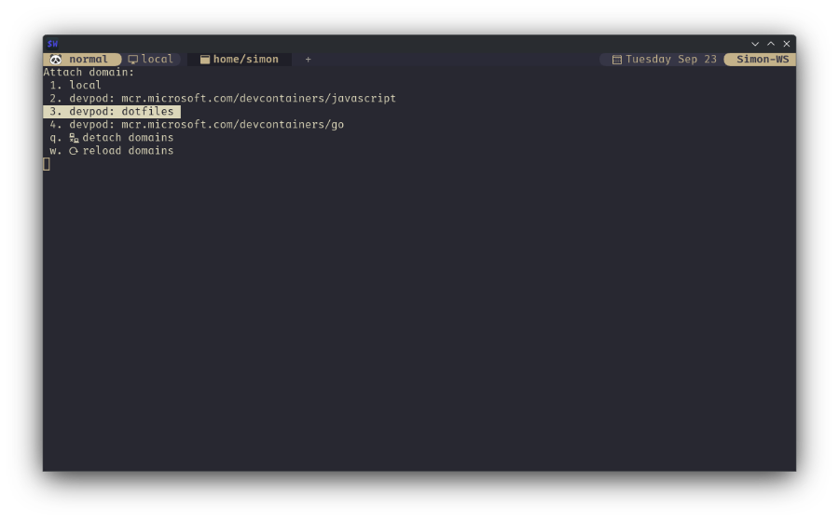Maximize window with up chevron
This screenshot has height=522, width=839.
click(771, 44)
